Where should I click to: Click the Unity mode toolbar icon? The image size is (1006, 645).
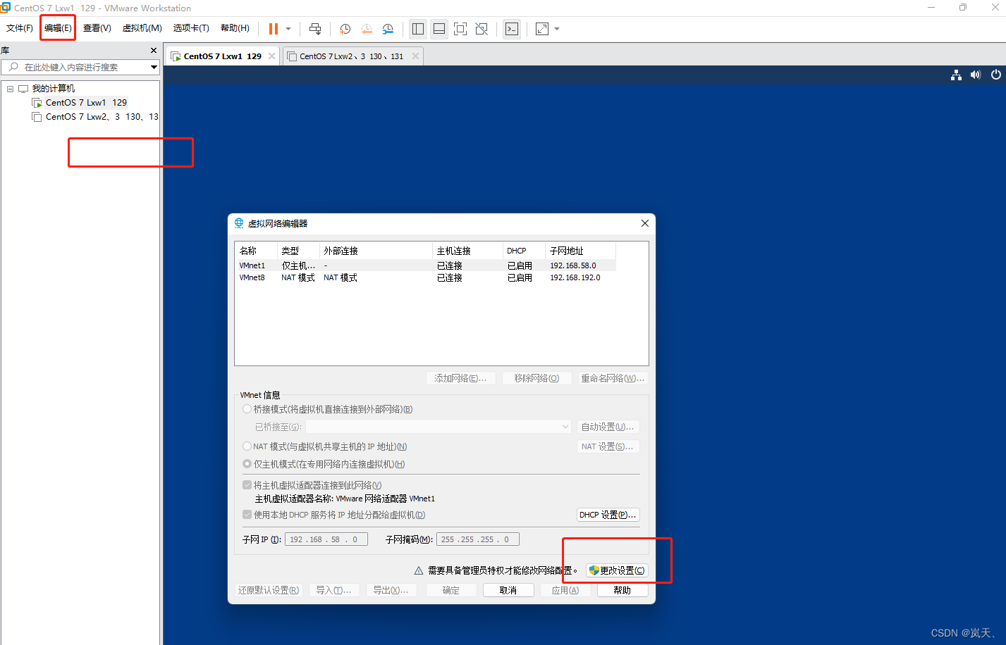(481, 29)
